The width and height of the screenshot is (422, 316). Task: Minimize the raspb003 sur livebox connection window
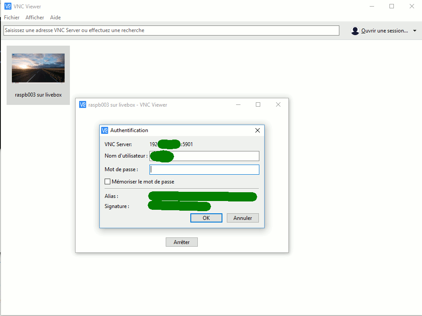(238, 104)
